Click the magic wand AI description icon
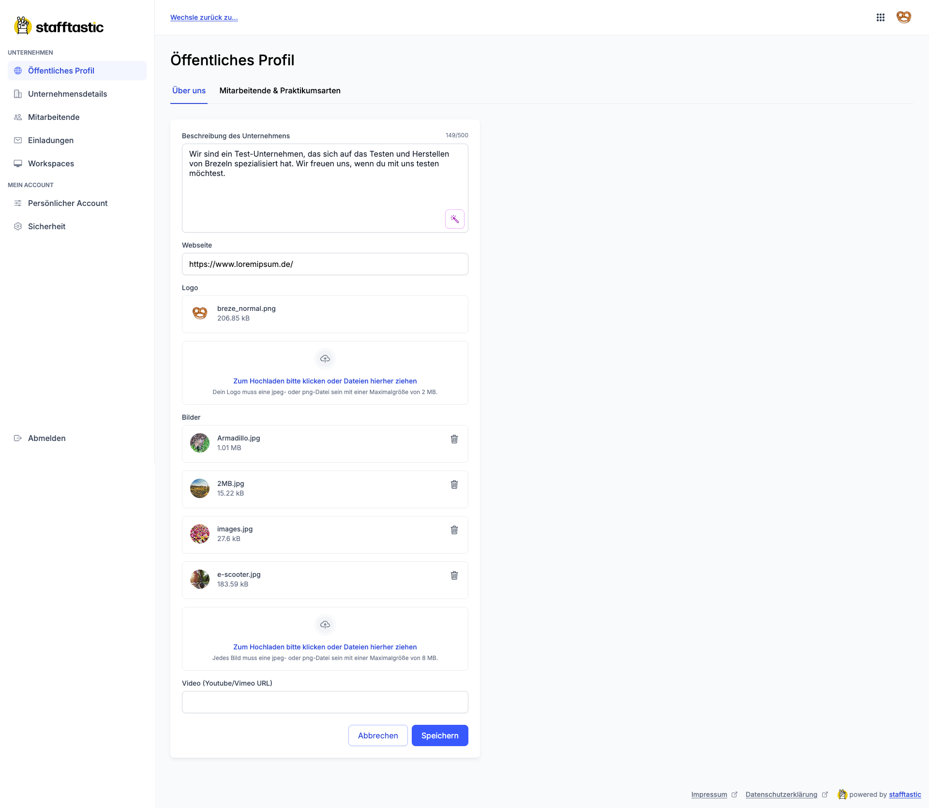This screenshot has height=808, width=929. (454, 219)
